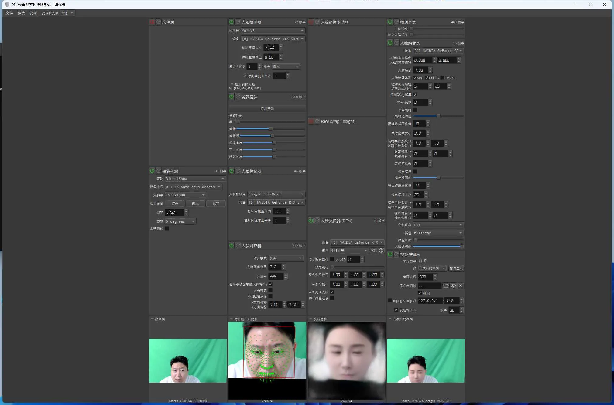614x405 pixels.
Task: Enable the 文件源 module power icon
Action: pos(152,22)
